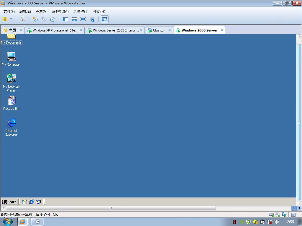Click the vertical scrollbar thumb
Viewport: 302px width, 226px height.
[299, 122]
